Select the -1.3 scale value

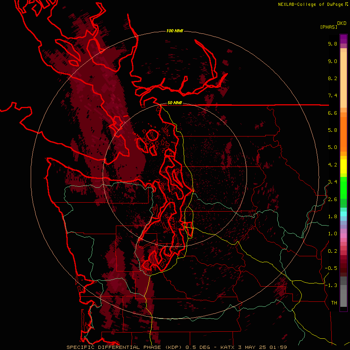(331, 285)
